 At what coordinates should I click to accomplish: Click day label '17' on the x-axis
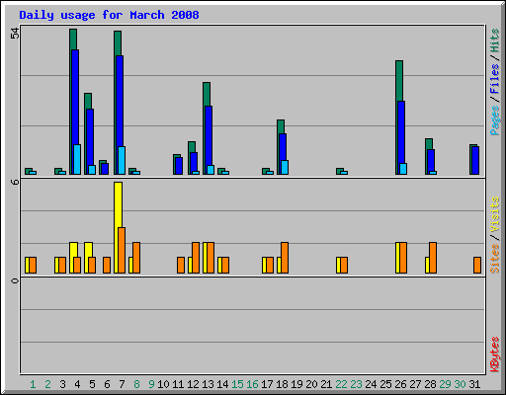(267, 384)
